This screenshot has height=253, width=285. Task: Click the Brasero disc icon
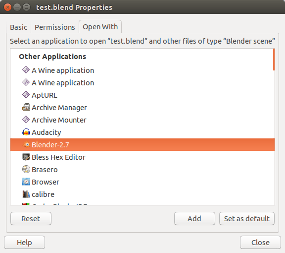point(26,170)
